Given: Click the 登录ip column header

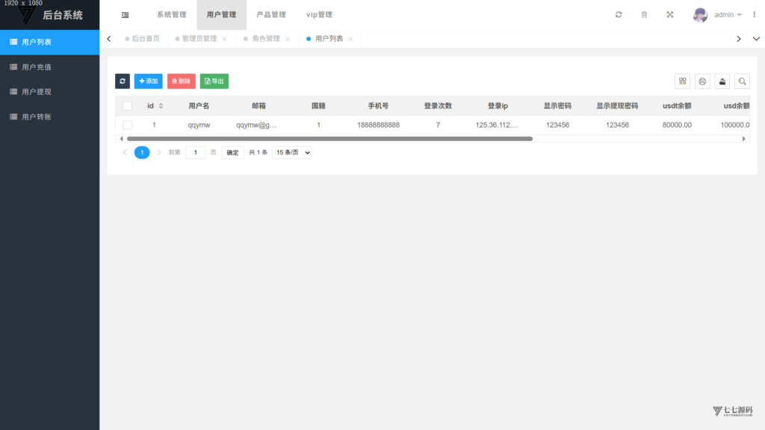Looking at the screenshot, I should (x=498, y=106).
